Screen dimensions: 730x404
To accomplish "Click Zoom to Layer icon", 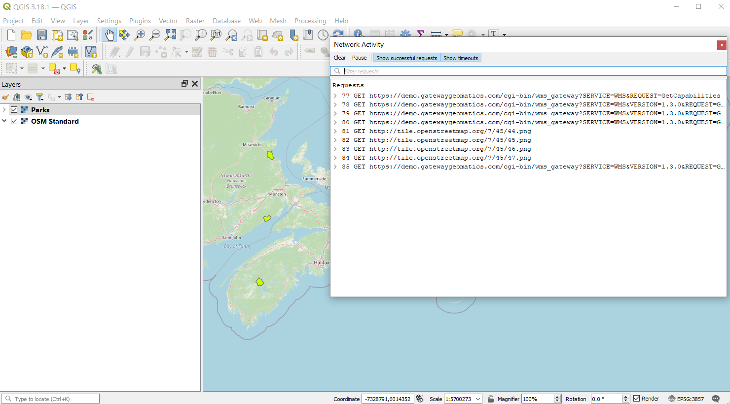I will point(201,35).
